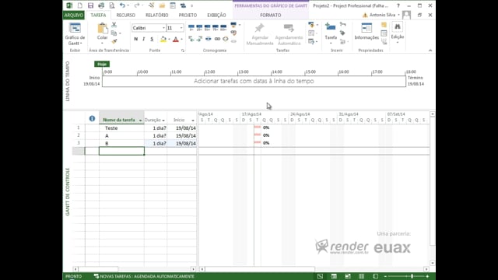
Task: Indent the task with right arrow icon
Action: [x=199, y=39]
